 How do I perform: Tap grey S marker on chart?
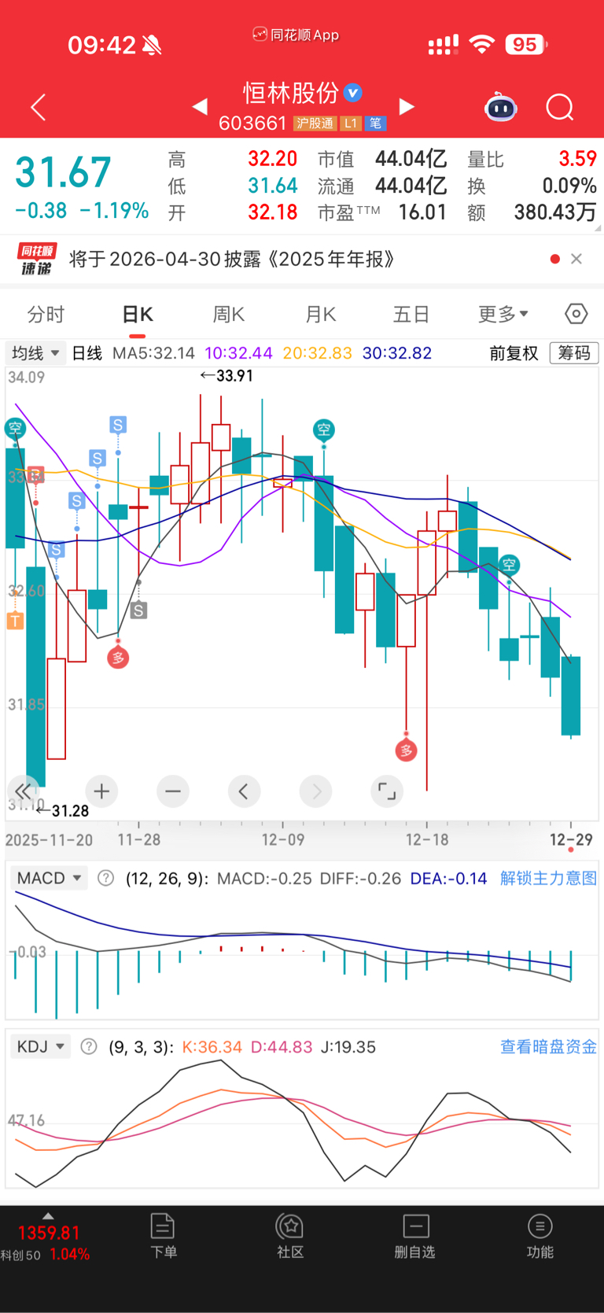click(138, 610)
